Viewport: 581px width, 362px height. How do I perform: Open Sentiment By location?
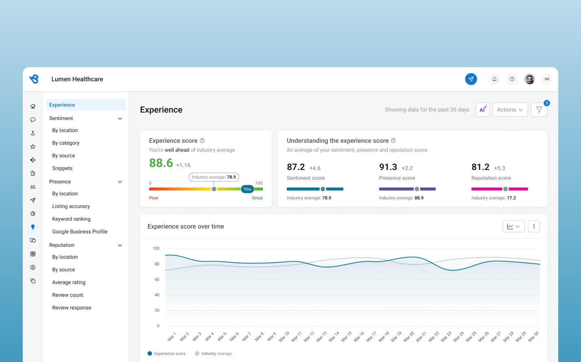pos(65,130)
